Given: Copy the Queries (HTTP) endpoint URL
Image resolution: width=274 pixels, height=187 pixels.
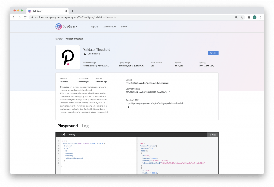Looking at the screenshot, I should pyautogui.click(x=128, y=107).
